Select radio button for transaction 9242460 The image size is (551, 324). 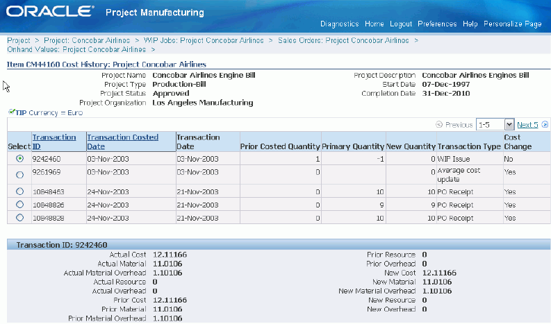19,159
